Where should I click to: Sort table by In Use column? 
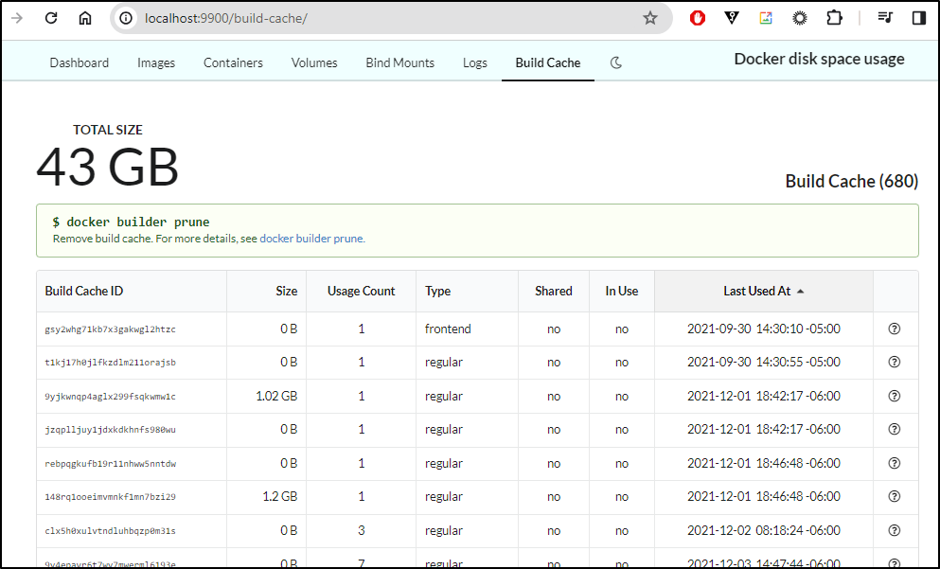(x=622, y=291)
